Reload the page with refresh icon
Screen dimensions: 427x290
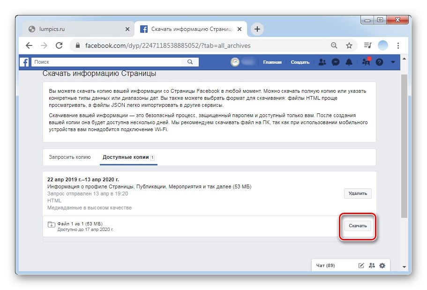tap(59, 45)
